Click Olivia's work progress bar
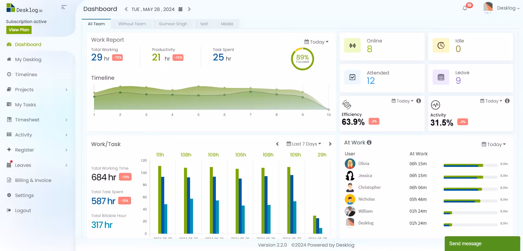This screenshot has width=523, height=251. click(x=470, y=166)
